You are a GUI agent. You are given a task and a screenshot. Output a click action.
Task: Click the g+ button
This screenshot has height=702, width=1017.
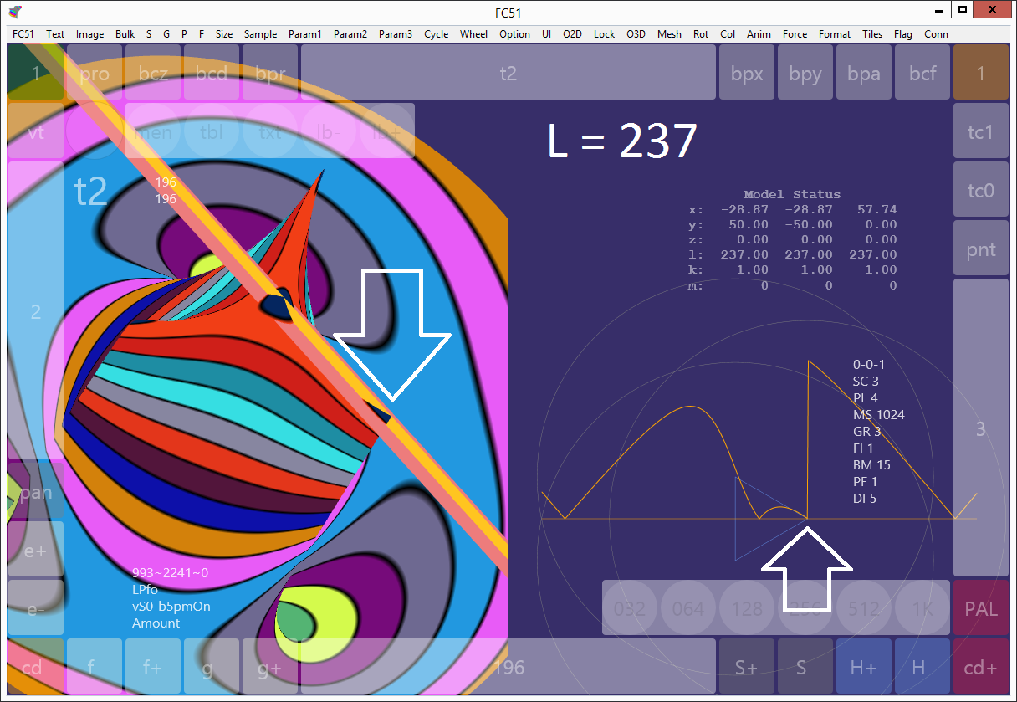(x=270, y=667)
